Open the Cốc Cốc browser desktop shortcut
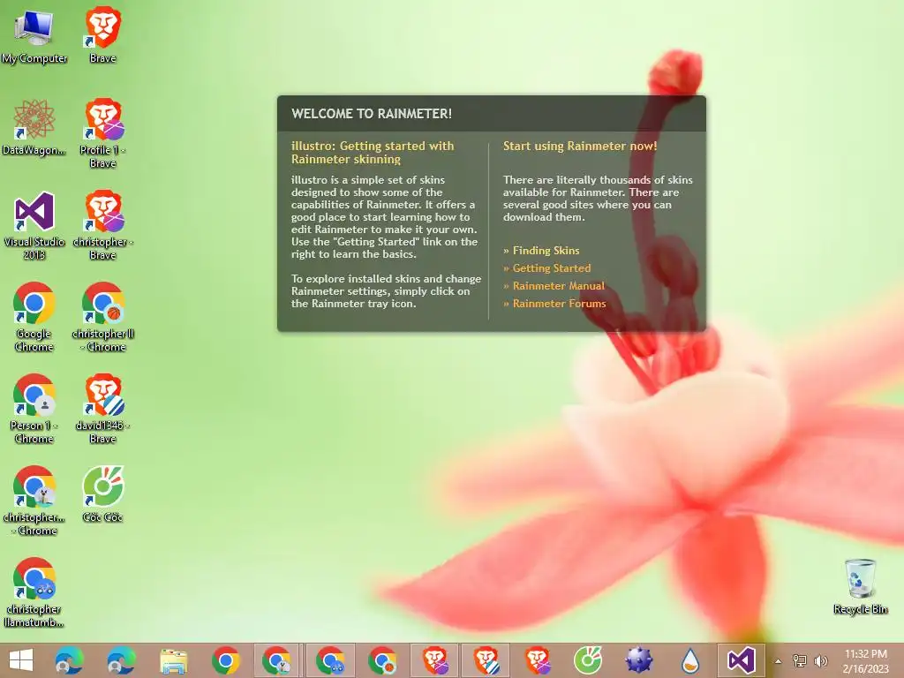This screenshot has height=678, width=904. point(102,494)
